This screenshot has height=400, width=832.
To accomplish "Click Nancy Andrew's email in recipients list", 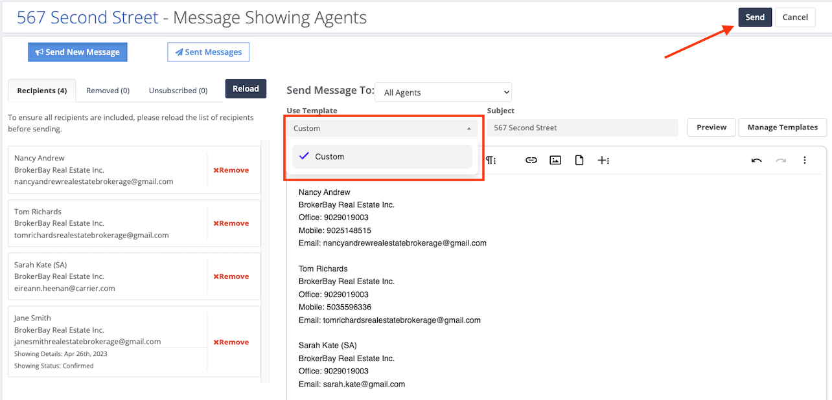I will pyautogui.click(x=94, y=182).
